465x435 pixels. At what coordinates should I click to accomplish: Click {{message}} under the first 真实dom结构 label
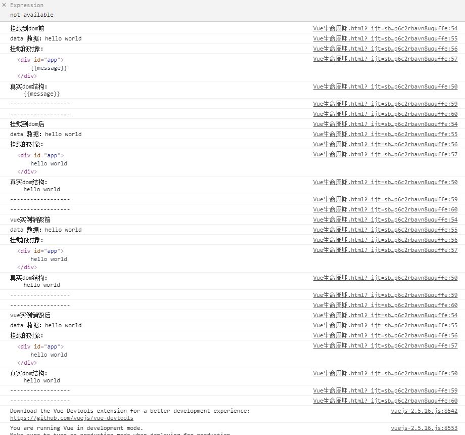42,94
